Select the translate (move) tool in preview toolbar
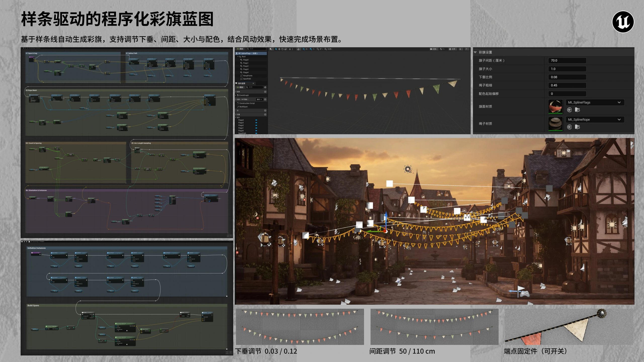 pos(279,49)
